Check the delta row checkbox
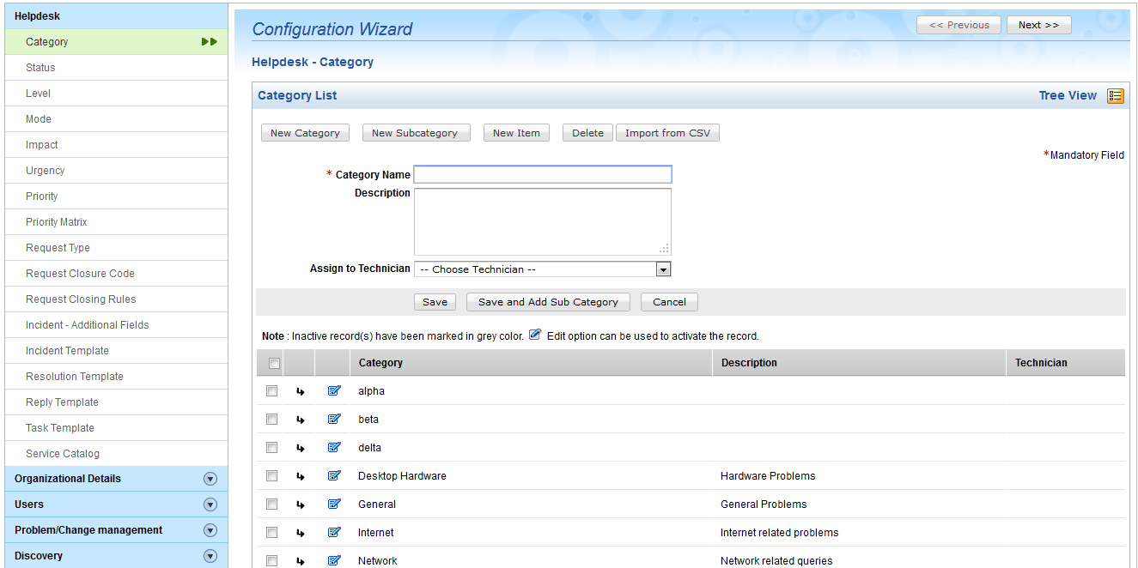Image resolution: width=1138 pixels, height=568 pixels. click(271, 448)
